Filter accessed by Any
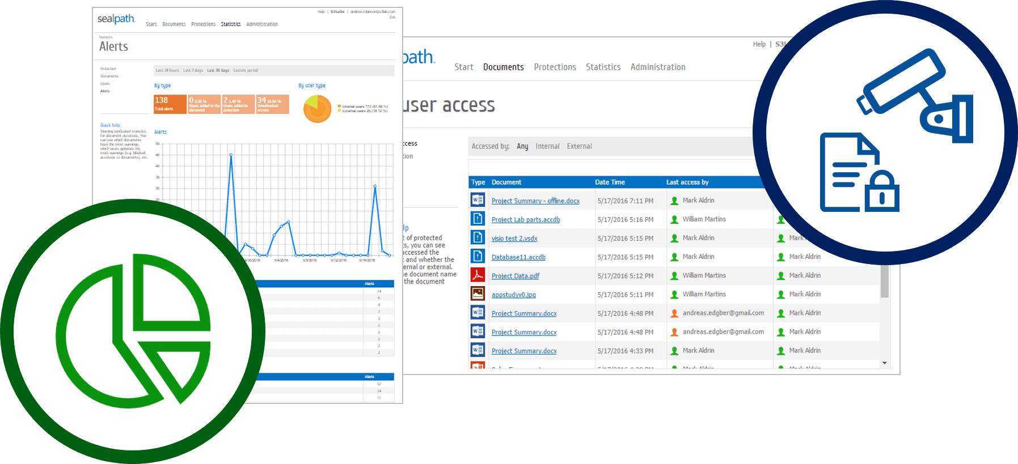The image size is (1018, 464). click(522, 146)
